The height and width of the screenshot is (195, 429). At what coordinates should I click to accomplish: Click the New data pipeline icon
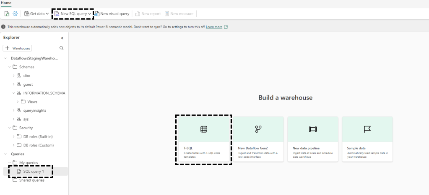coord(313,129)
